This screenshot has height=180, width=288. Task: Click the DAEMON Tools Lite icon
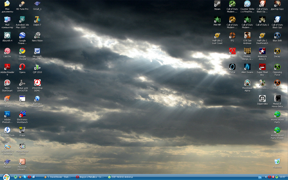pos(7,130)
